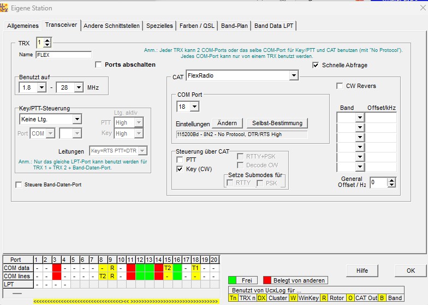Click the red Belegt von anderen swatch
This screenshot has height=305, width=428.
pos(267,280)
